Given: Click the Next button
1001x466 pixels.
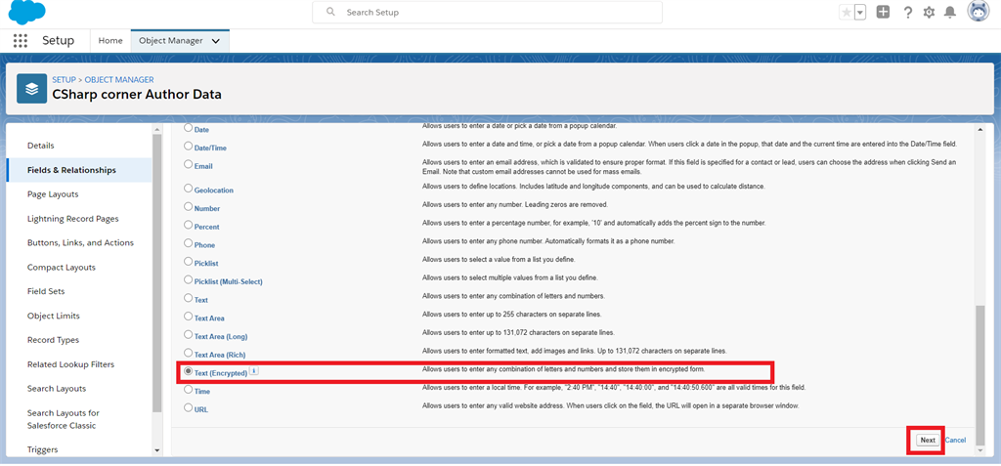Looking at the screenshot, I should click(928, 440).
